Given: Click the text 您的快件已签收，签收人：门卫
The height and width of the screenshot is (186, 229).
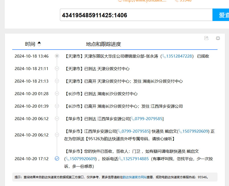Looking at the screenshot, I should (112, 151).
